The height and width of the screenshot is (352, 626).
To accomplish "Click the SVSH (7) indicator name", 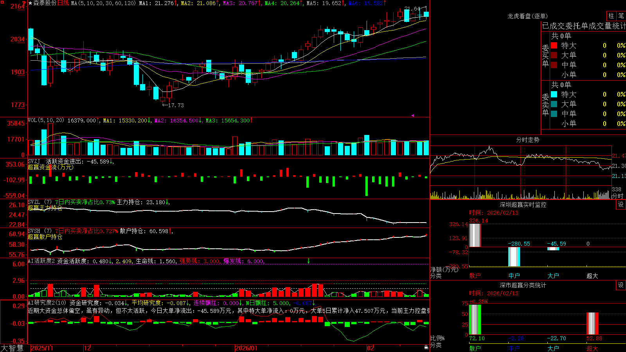I will coord(40,231).
